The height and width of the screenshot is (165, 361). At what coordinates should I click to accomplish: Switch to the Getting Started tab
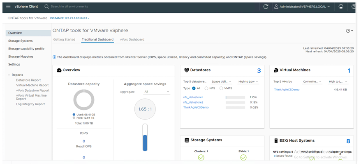tap(64, 39)
